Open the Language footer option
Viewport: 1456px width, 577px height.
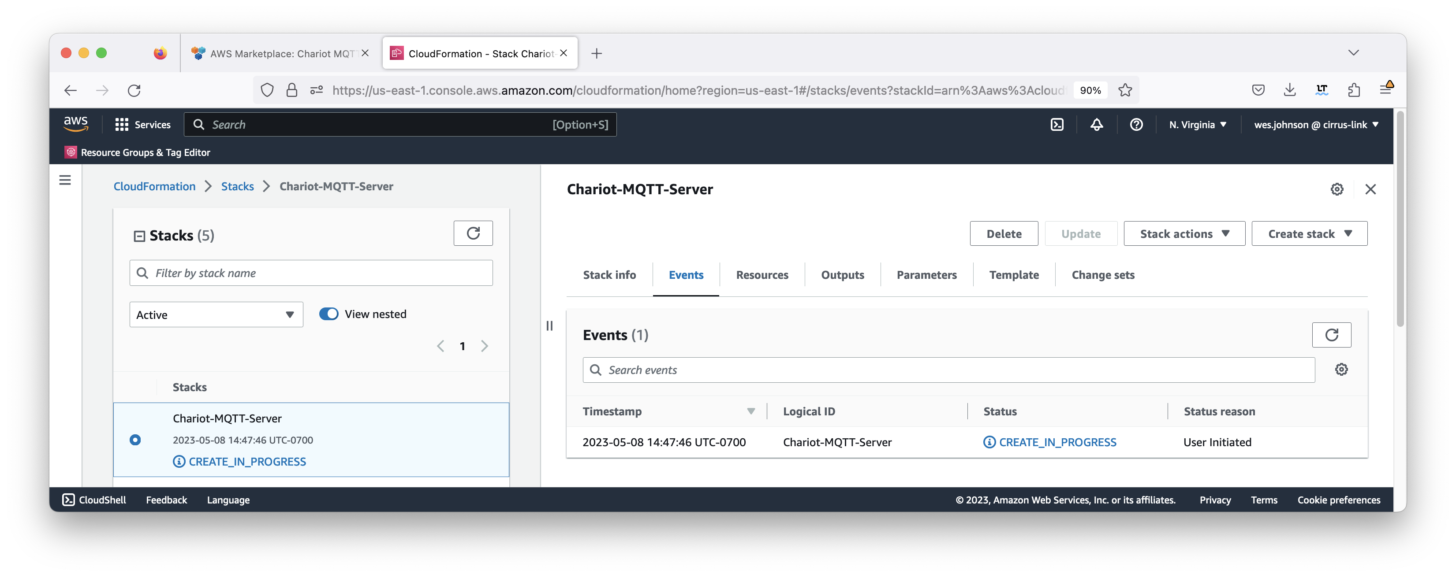228,499
